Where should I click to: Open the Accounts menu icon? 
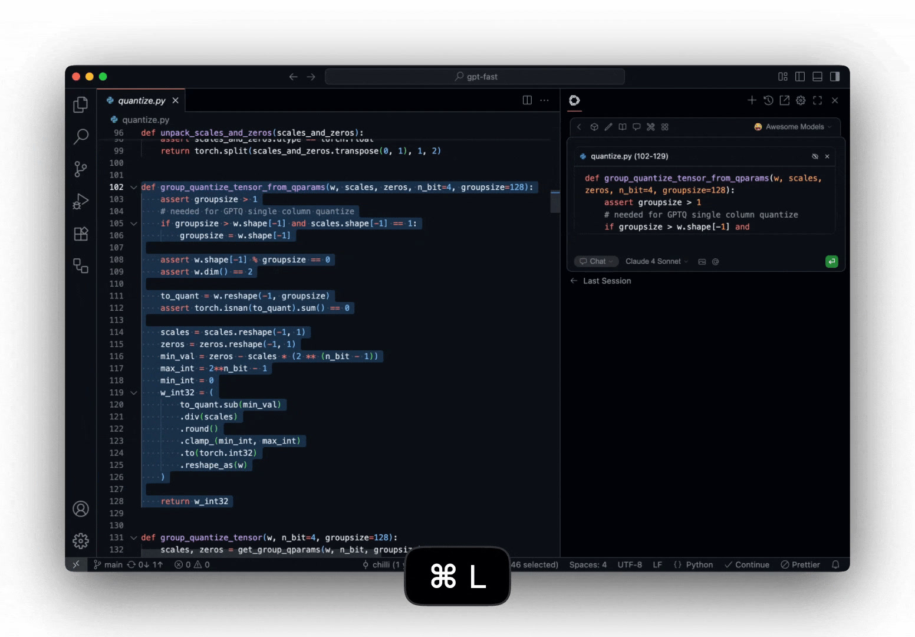pos(81,508)
